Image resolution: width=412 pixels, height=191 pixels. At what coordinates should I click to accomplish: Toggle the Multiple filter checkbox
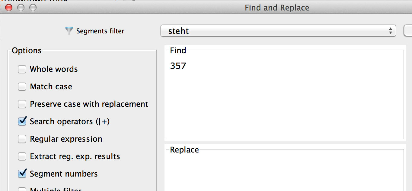click(22, 189)
